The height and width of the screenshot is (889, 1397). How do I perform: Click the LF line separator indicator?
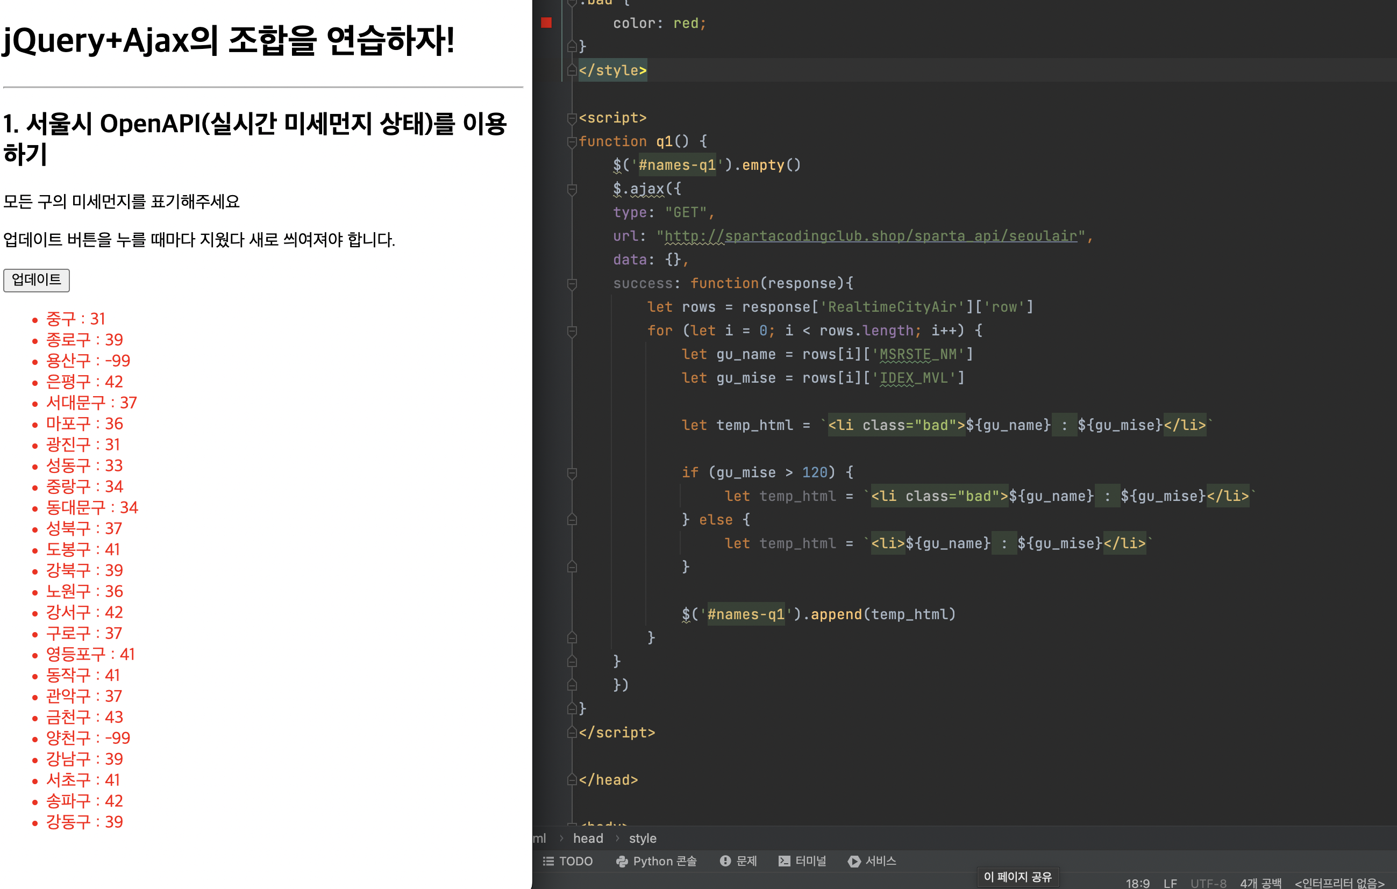click(x=1170, y=883)
